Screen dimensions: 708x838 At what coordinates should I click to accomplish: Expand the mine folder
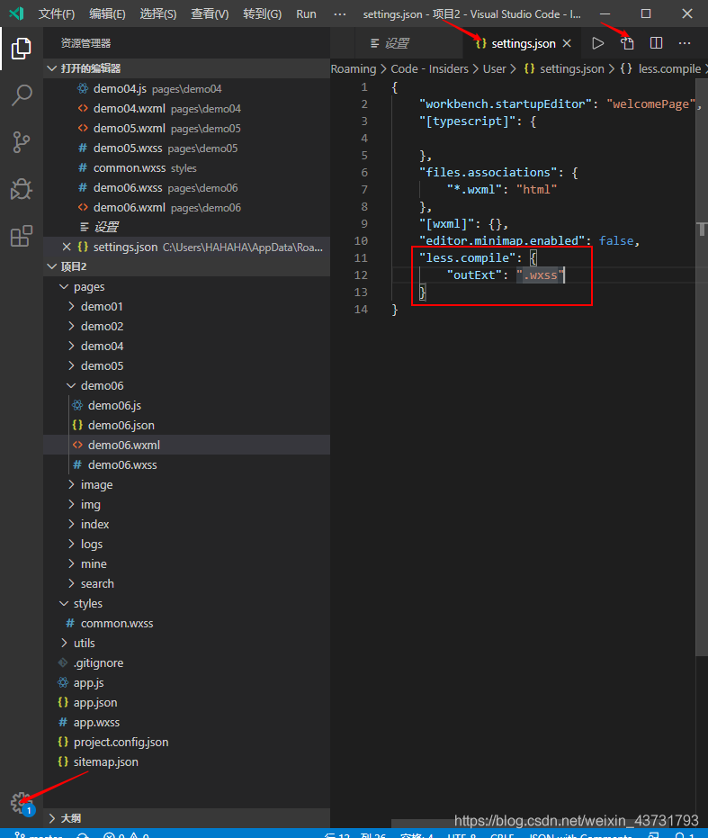click(186, 563)
